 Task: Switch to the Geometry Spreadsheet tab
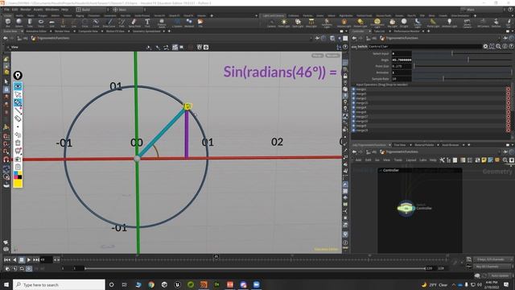(146, 31)
